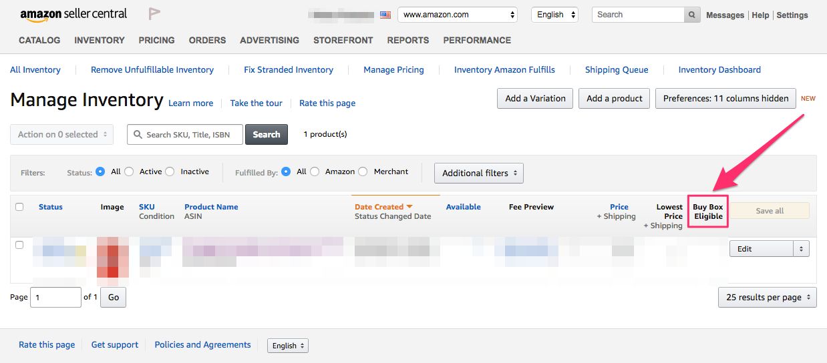Click the dark Search button for SKU search

(267, 134)
